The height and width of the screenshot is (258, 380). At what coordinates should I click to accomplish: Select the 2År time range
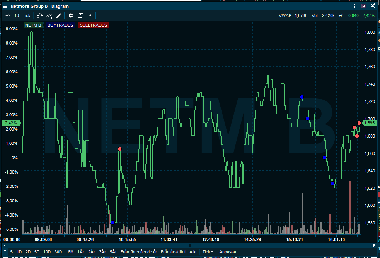tap(92, 252)
